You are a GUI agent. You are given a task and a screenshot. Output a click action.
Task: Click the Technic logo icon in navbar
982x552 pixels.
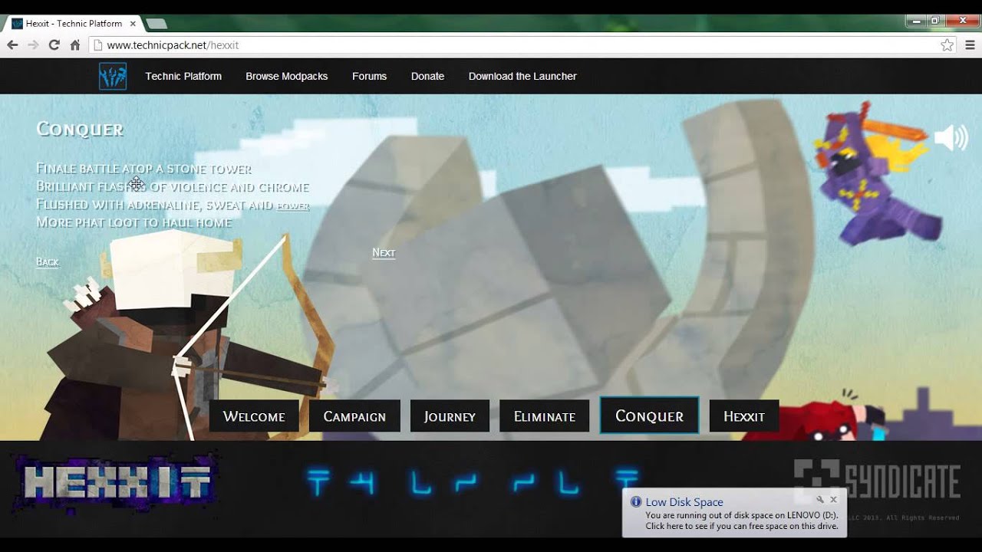click(x=113, y=77)
